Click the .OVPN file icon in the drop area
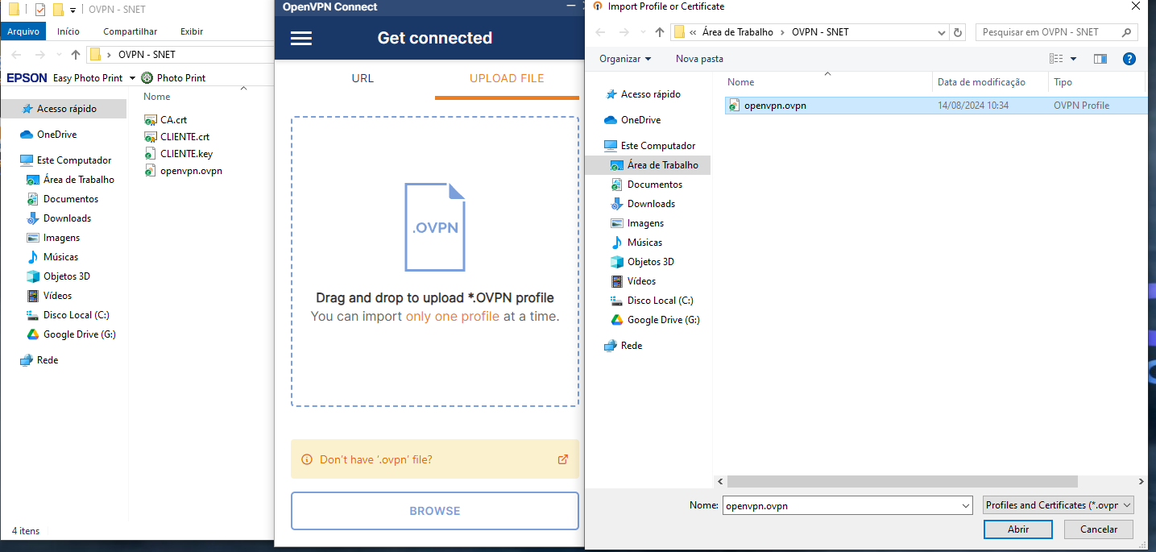Image resolution: width=1156 pixels, height=552 pixels. [x=435, y=226]
